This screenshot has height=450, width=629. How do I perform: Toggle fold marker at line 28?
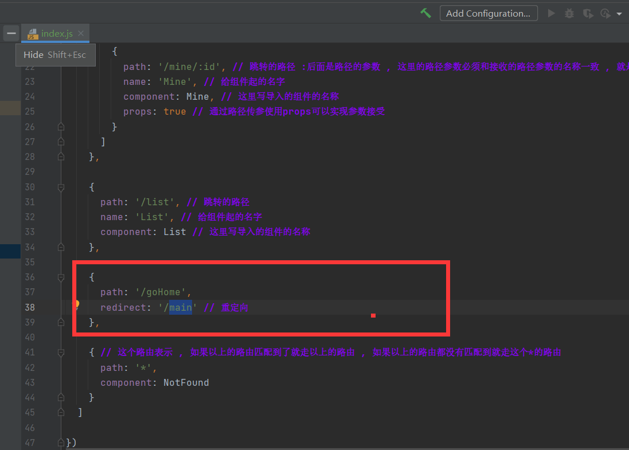(x=61, y=157)
